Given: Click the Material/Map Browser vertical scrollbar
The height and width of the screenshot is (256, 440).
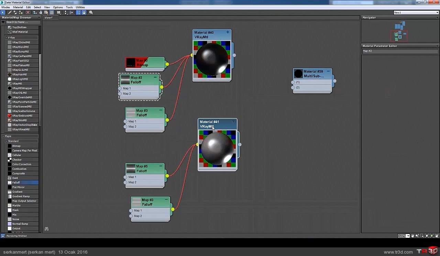Looking at the screenshot, I should click(40, 89).
